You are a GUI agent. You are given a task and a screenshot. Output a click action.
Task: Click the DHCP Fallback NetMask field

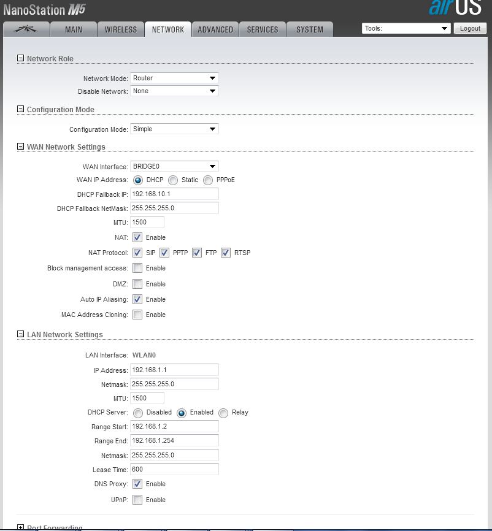174,208
